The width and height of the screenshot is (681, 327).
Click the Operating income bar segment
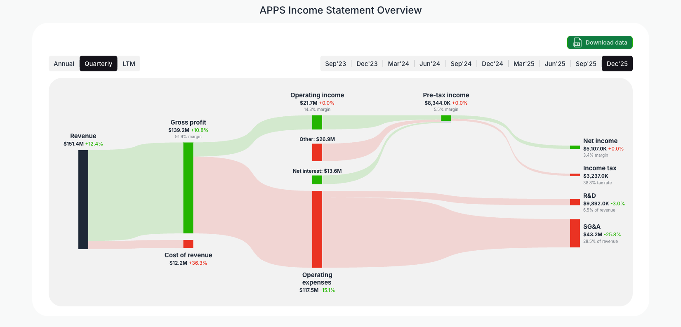(x=317, y=122)
